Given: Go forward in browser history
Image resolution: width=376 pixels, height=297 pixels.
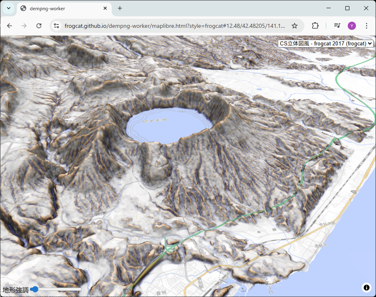Looking at the screenshot, I should click(x=24, y=26).
